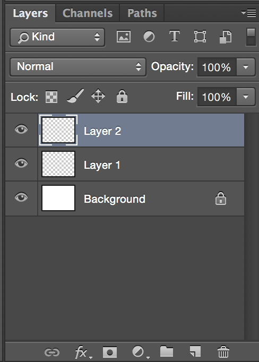The width and height of the screenshot is (259, 362).
Task: Filter for type layers icon
Action: point(175,36)
